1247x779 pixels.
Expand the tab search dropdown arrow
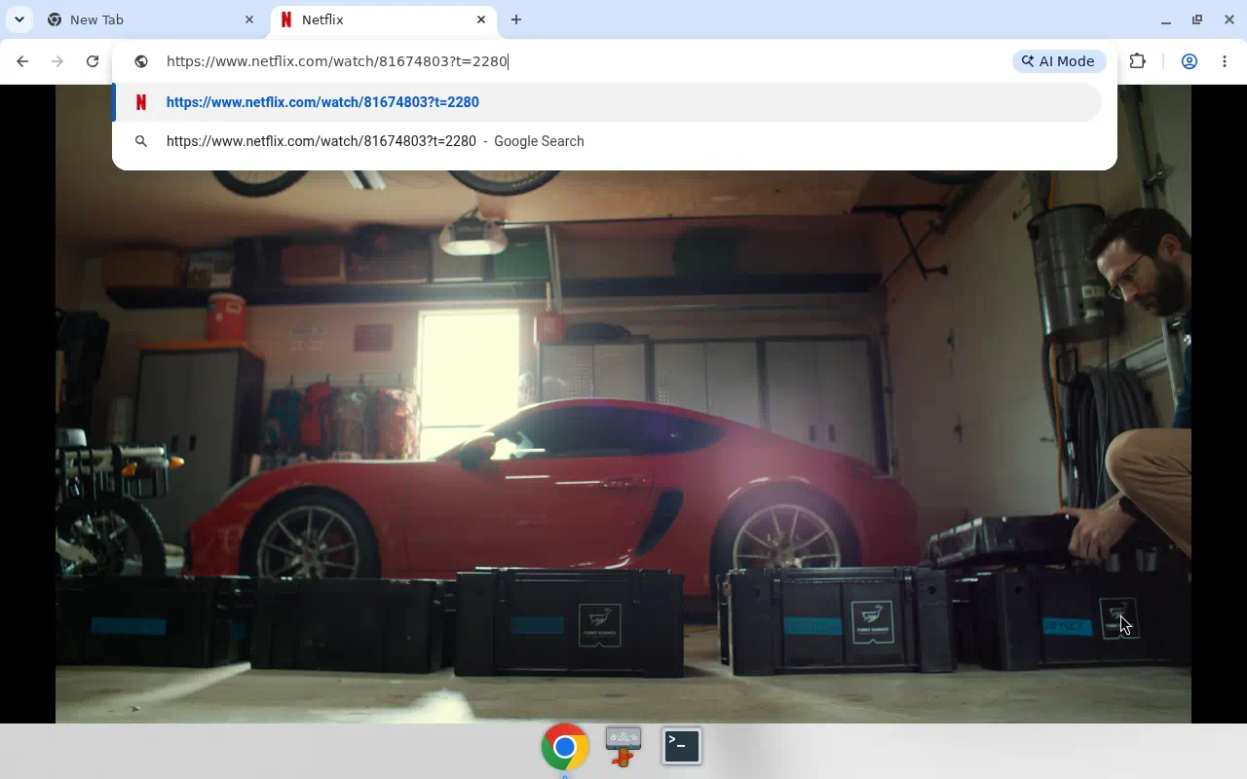(x=19, y=19)
